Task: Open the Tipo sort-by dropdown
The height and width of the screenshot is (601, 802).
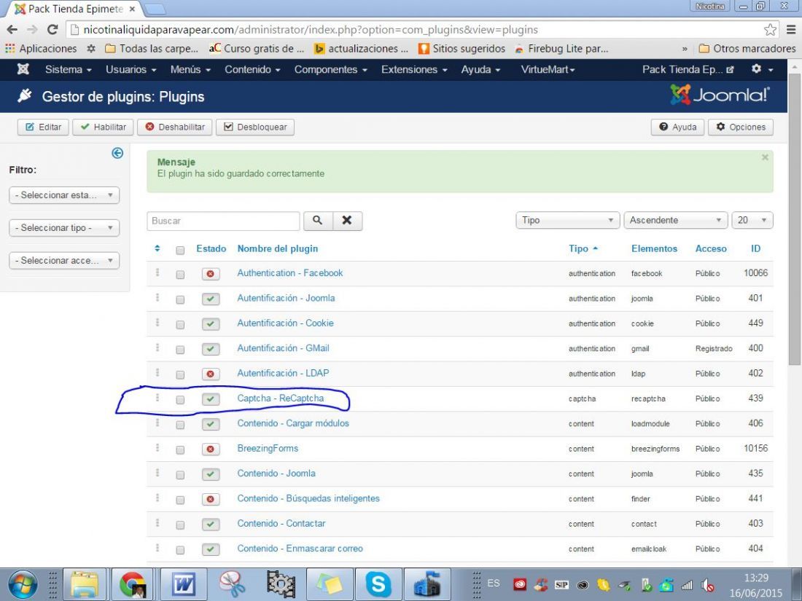Action: [x=568, y=220]
